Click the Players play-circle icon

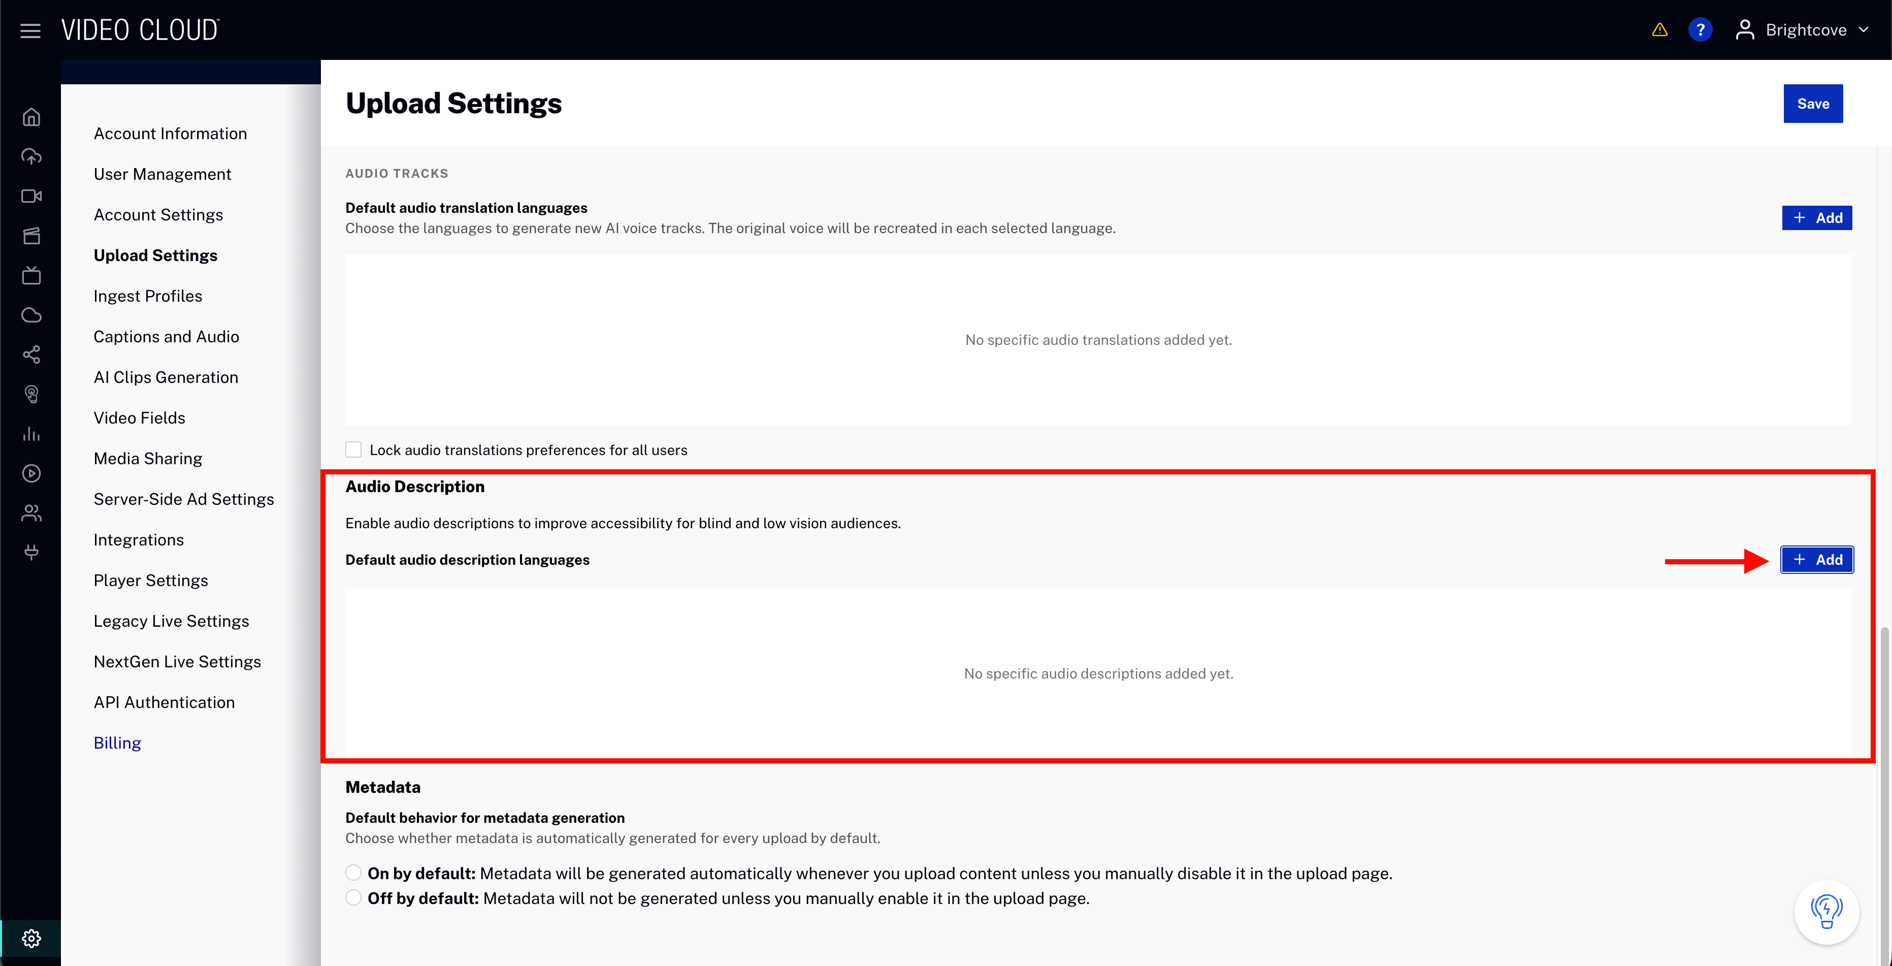tap(31, 473)
